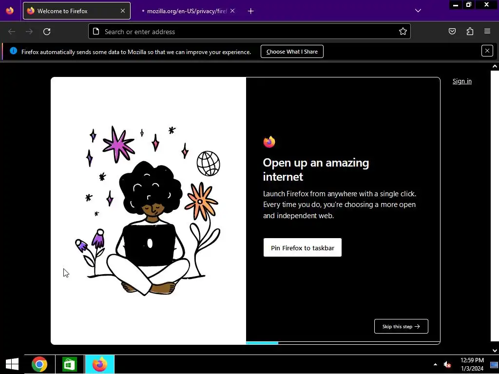
Task: Open the notification center icon
Action: [x=494, y=364]
